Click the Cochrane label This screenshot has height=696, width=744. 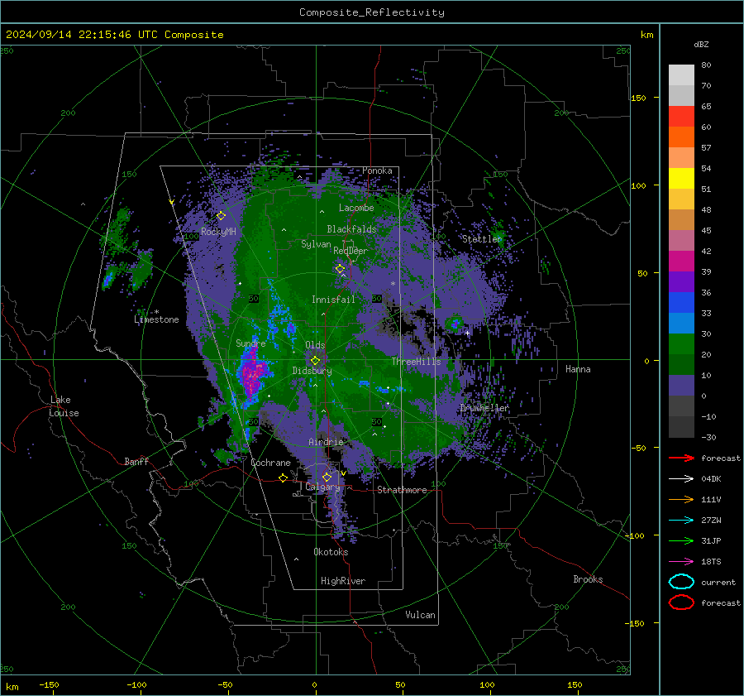270,463
